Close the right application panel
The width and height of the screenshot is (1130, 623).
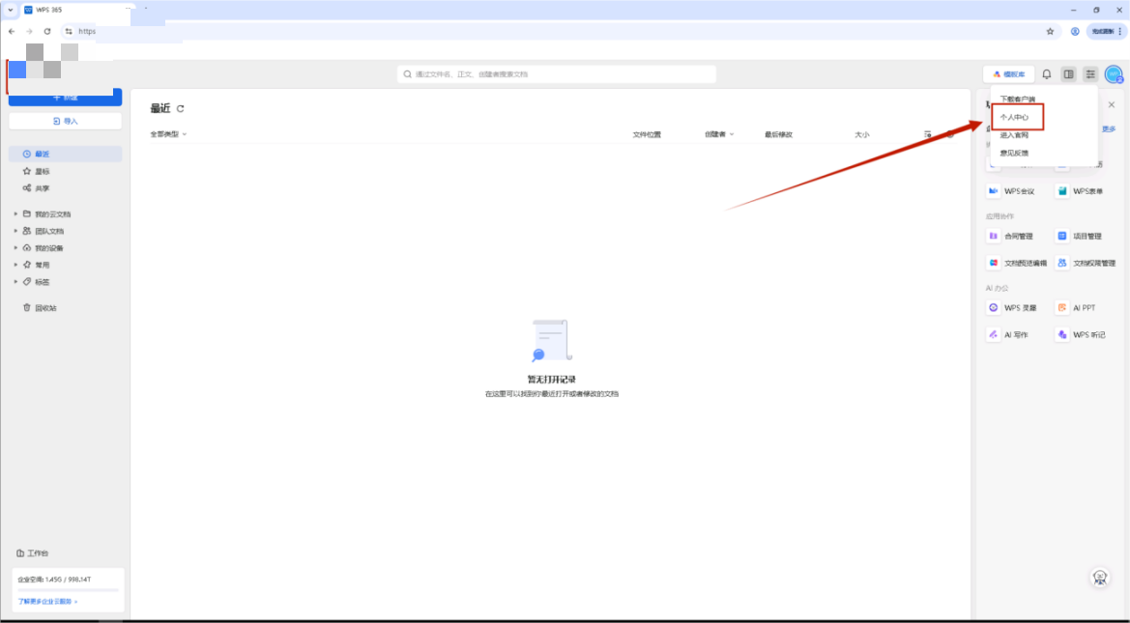(x=1112, y=105)
